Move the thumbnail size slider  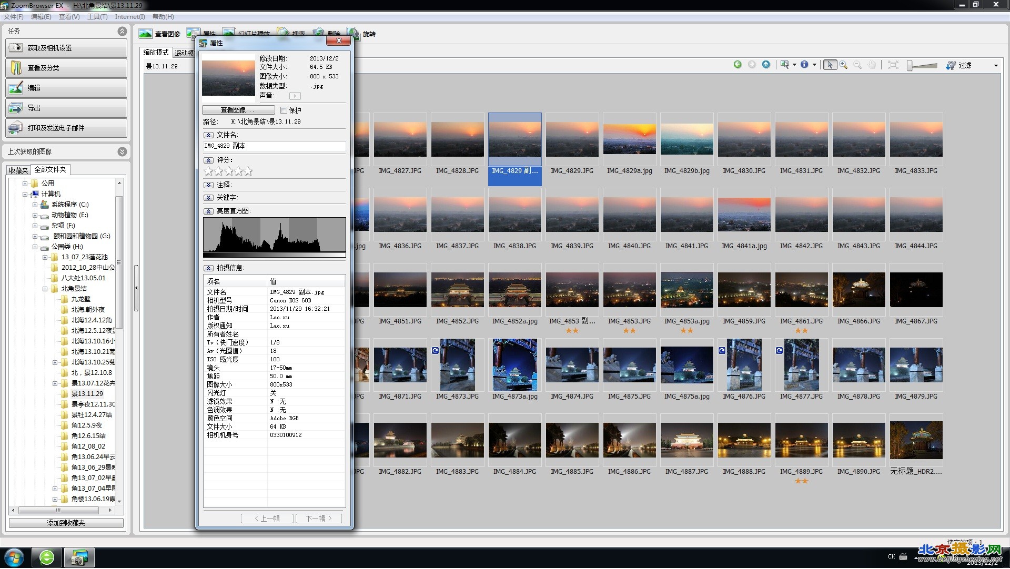(910, 65)
